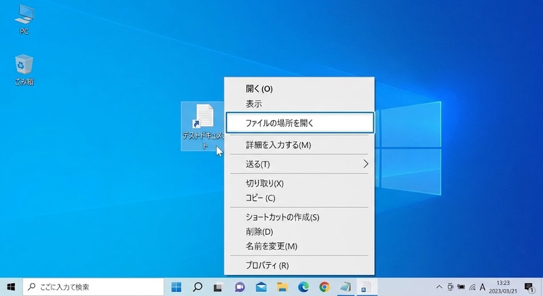
Task: Select the ごみ箱 recycle bin icon
Action: click(24, 69)
